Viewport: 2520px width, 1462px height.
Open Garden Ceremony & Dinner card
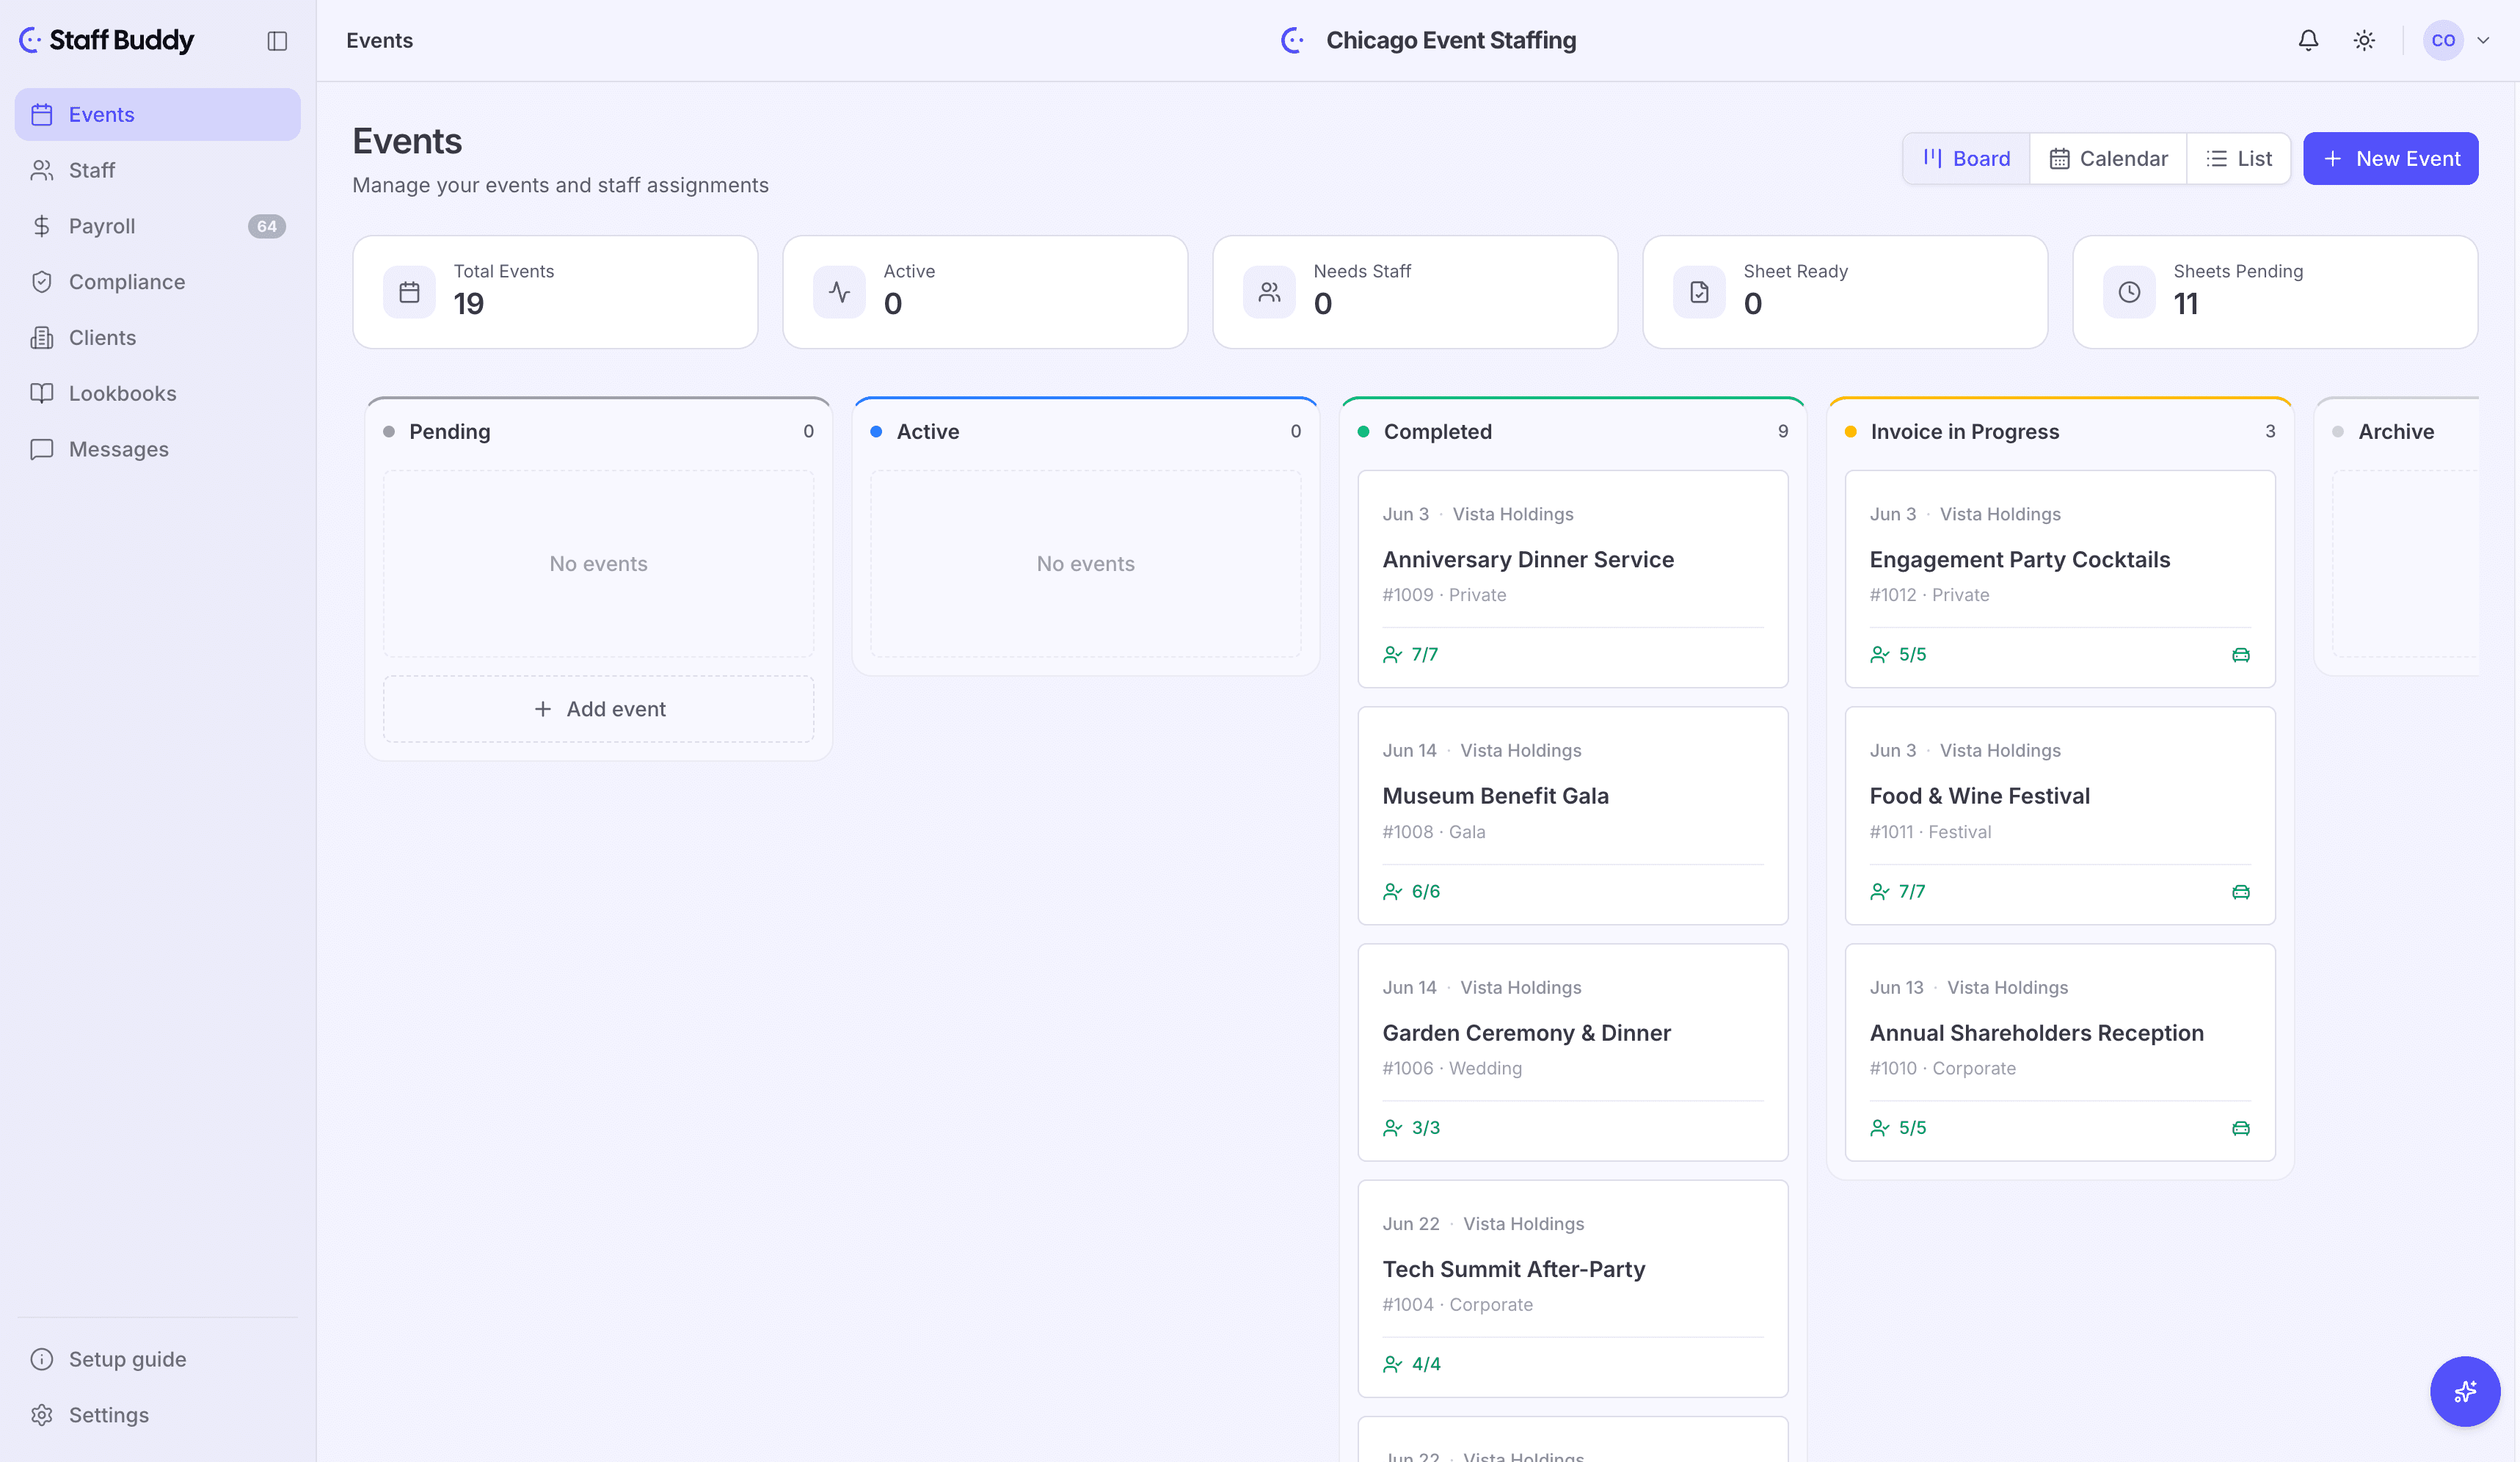click(x=1572, y=1052)
